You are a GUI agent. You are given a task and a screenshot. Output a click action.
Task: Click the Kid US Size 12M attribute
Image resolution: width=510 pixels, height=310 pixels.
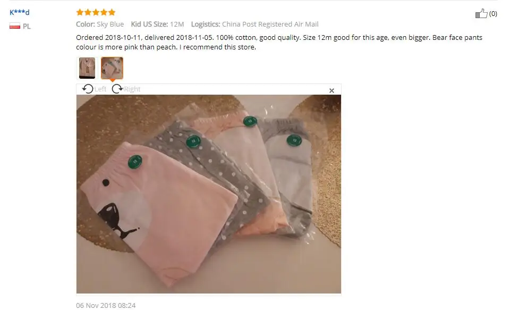click(x=157, y=24)
